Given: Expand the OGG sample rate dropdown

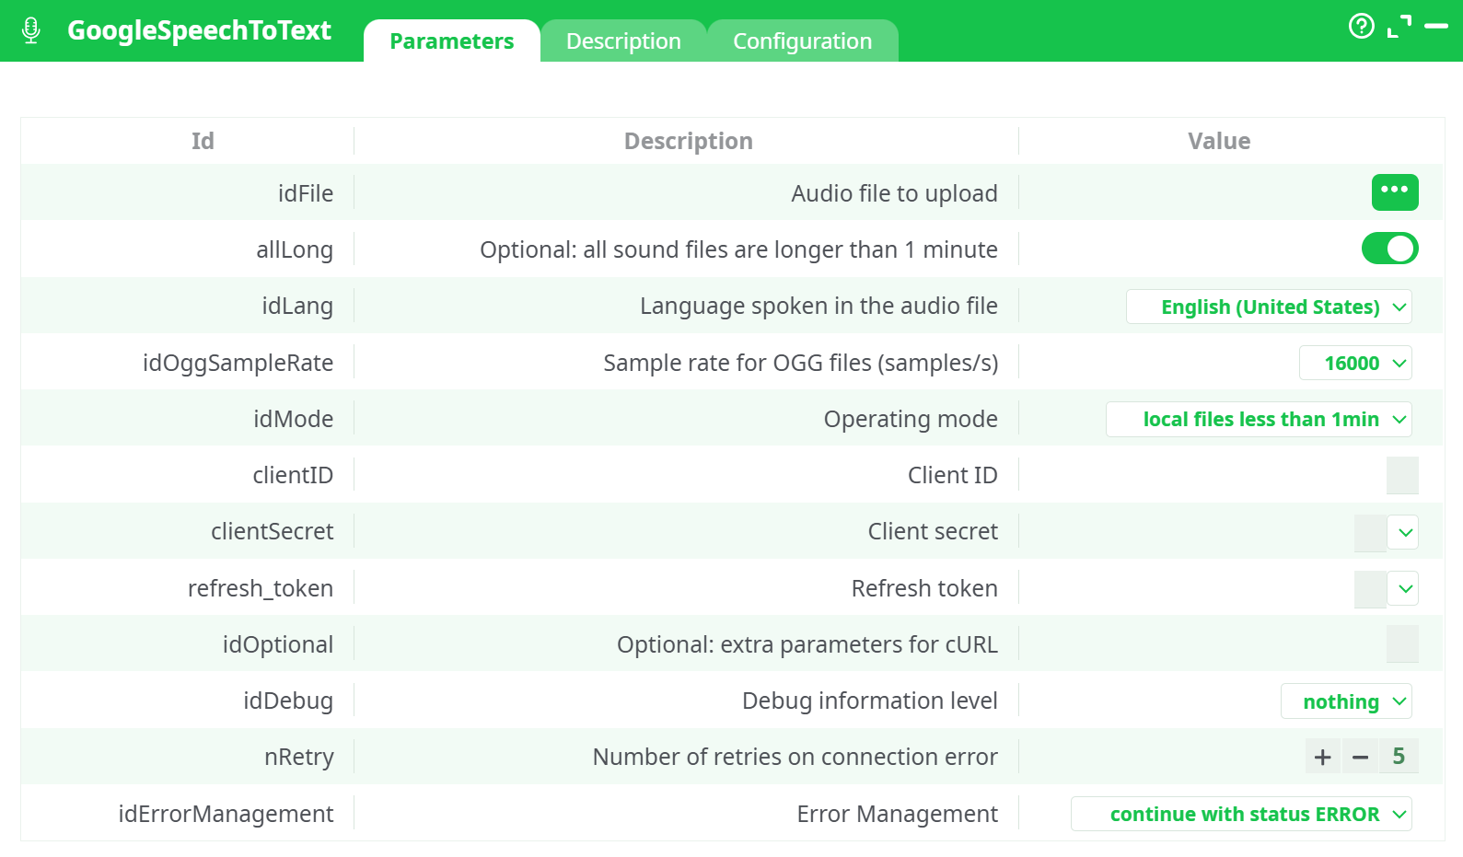Looking at the screenshot, I should tap(1354, 363).
